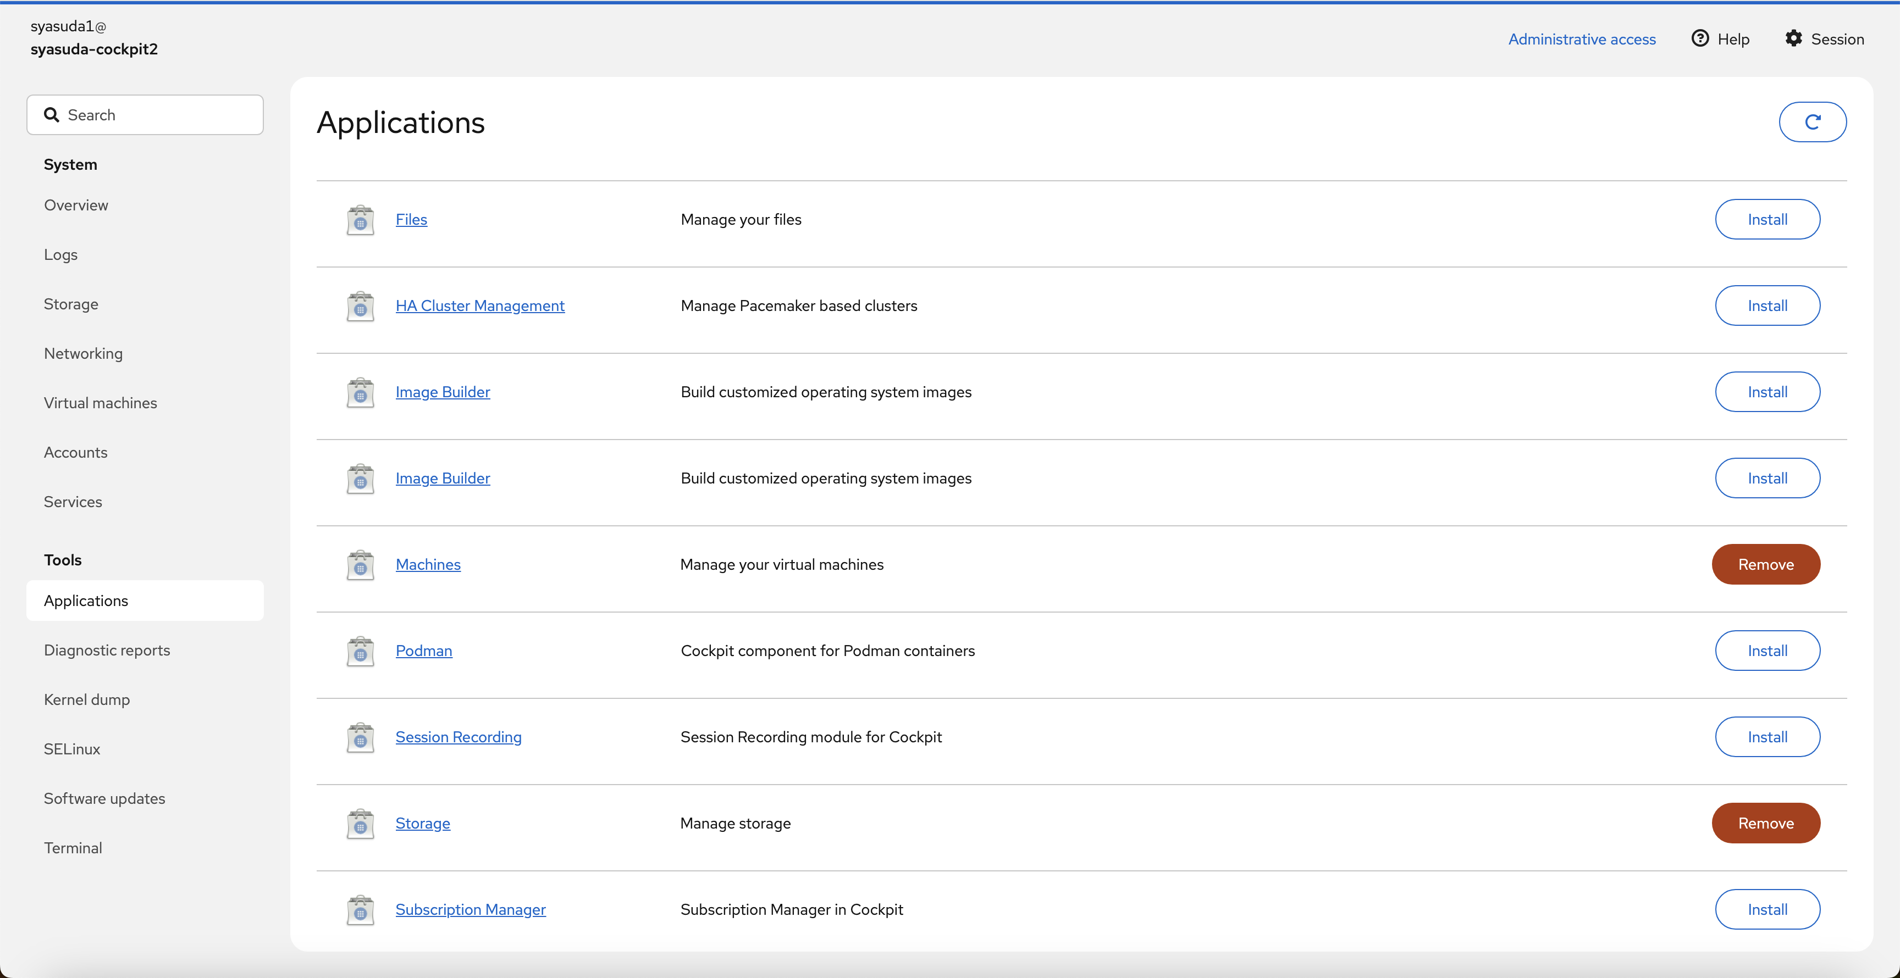1900x978 pixels.
Task: Click the Session Recording package icon
Action: [360, 737]
